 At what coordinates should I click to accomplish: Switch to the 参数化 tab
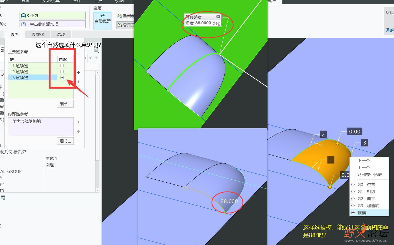(38, 34)
